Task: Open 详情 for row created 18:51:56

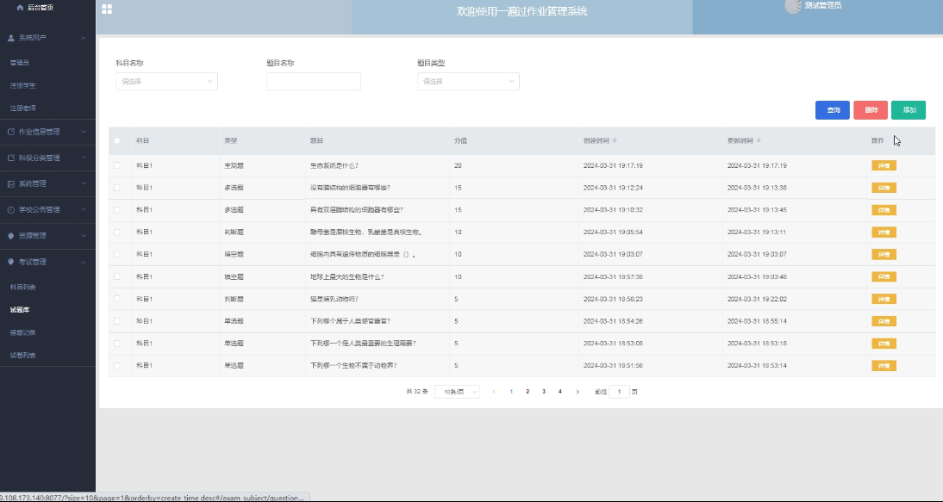Action: click(884, 366)
